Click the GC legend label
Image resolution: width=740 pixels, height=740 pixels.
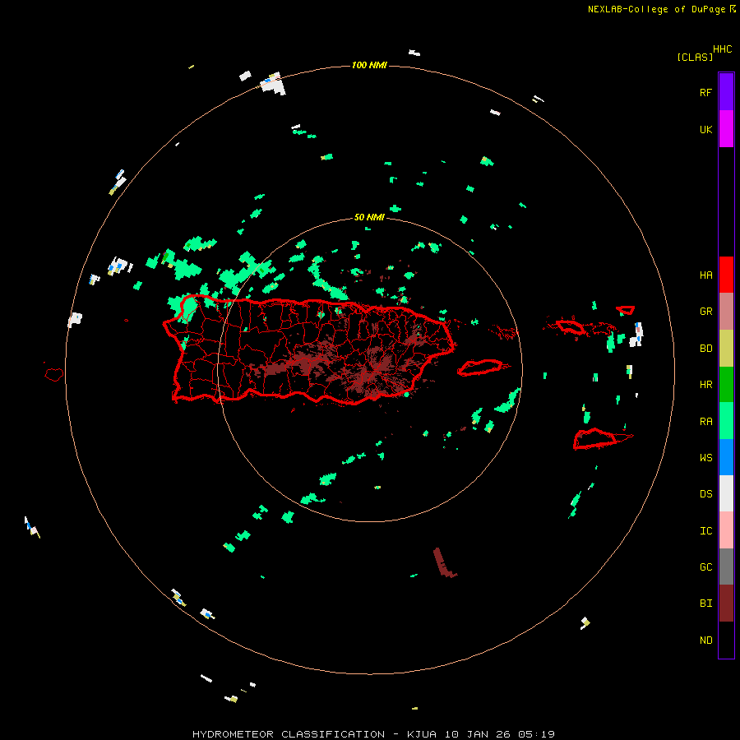pyautogui.click(x=705, y=567)
